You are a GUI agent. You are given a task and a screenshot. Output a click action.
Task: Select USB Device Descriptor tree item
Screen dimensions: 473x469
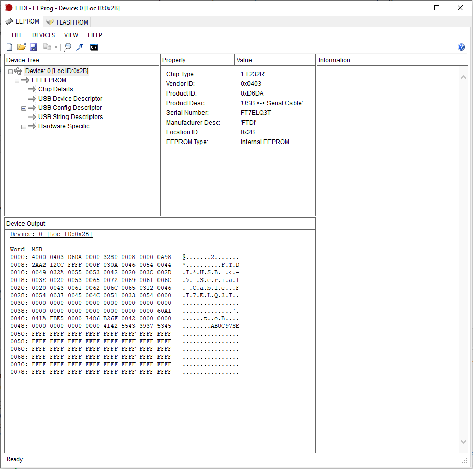[70, 99]
